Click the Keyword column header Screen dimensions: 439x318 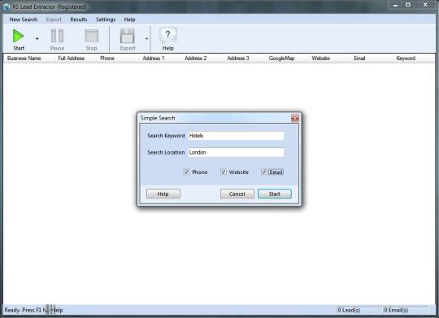406,59
